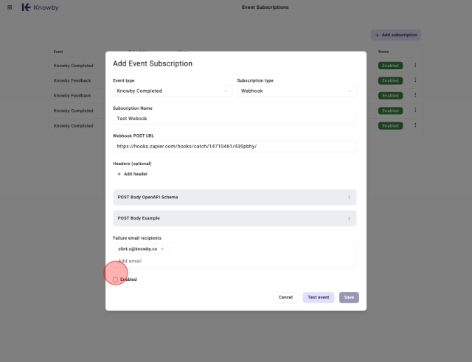Open the Subscription type dropdown

pyautogui.click(x=296, y=91)
